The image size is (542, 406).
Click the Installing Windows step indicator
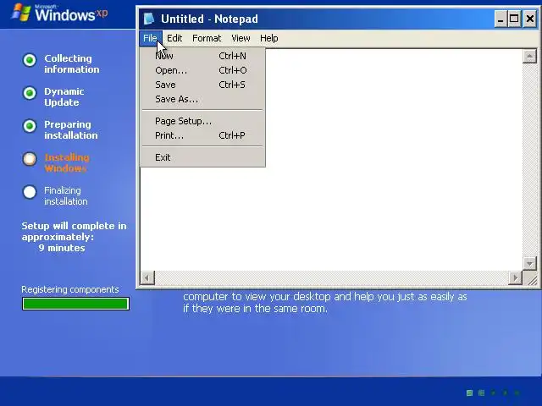pos(30,159)
